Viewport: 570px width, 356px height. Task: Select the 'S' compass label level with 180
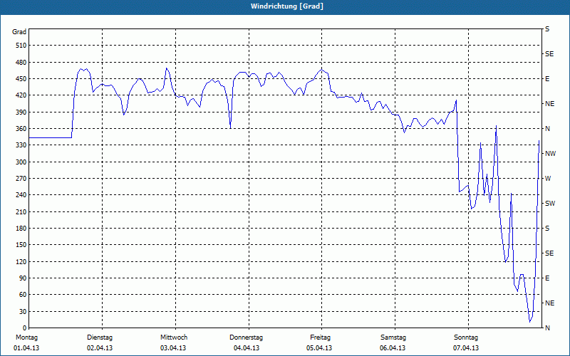pyautogui.click(x=547, y=229)
